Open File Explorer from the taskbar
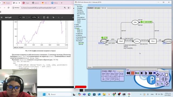173x97 pixels. [104, 94]
